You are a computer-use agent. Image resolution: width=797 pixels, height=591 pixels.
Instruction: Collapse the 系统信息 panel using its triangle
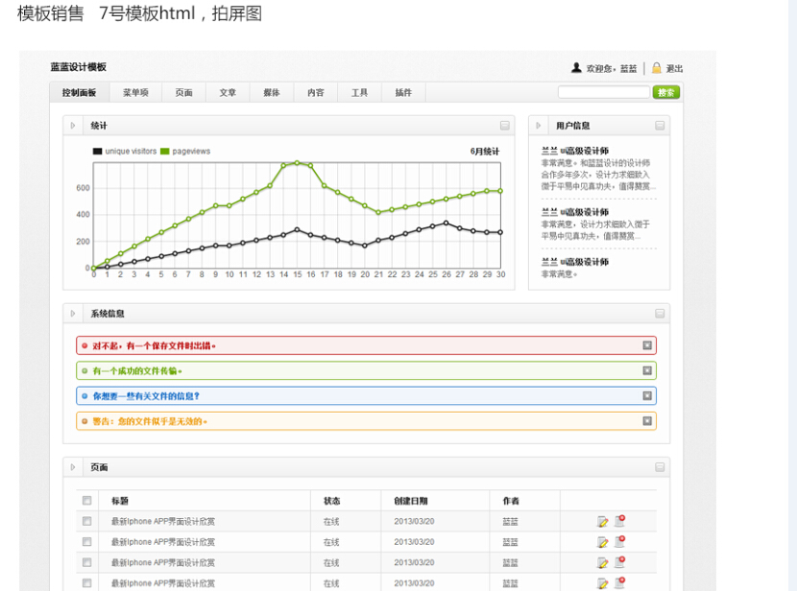point(73,314)
